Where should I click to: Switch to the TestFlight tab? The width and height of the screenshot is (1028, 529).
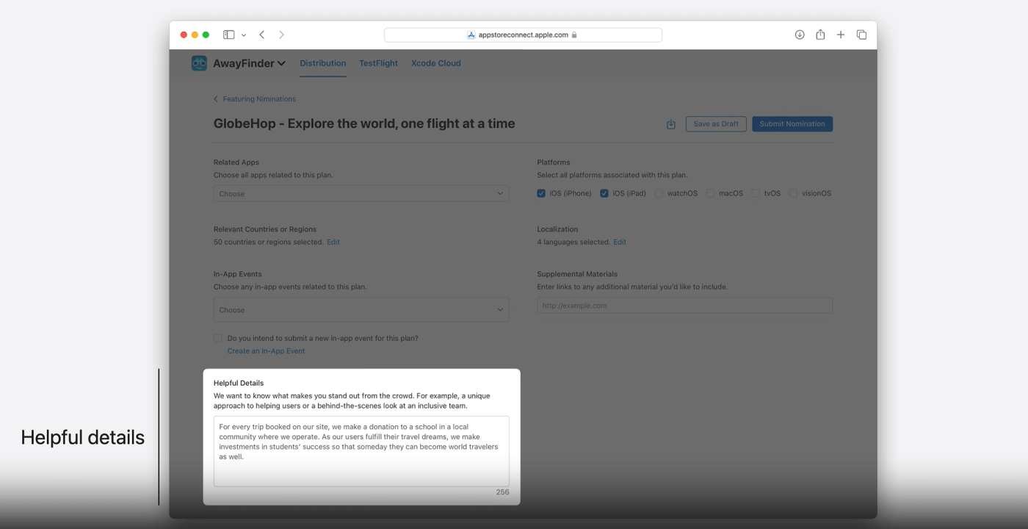(x=378, y=63)
